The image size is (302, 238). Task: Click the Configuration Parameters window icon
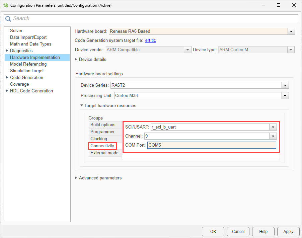pos(5,5)
